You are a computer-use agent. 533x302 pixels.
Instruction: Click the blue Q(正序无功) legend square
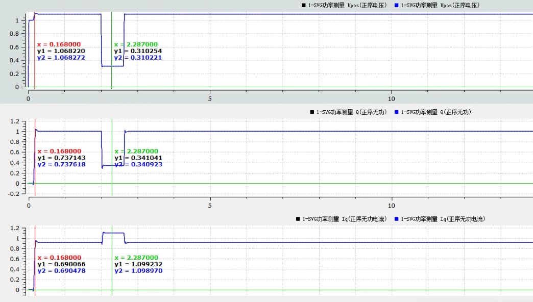[396, 112]
